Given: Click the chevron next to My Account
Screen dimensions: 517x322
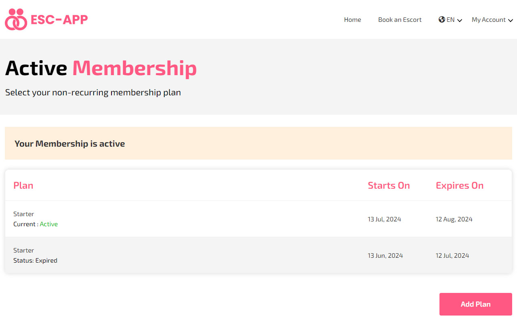Looking at the screenshot, I should coord(511,20).
